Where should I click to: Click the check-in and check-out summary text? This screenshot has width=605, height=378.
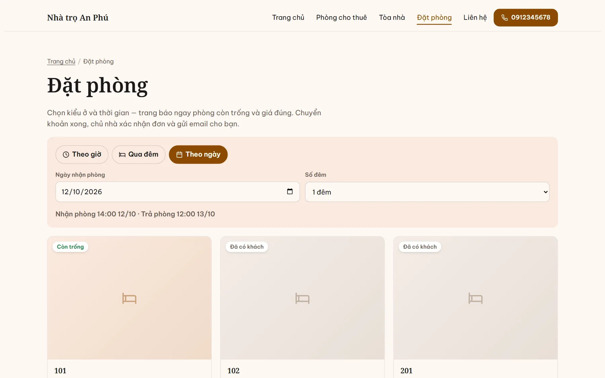coord(135,214)
